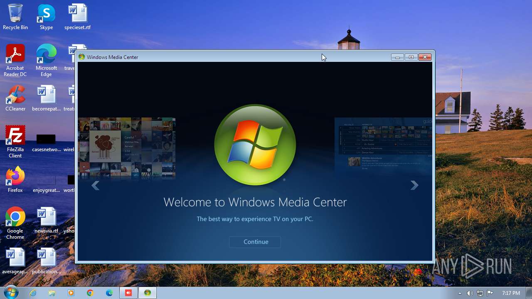Open Microsoft Edge from the taskbar
The height and width of the screenshot is (299, 532).
coord(109,293)
